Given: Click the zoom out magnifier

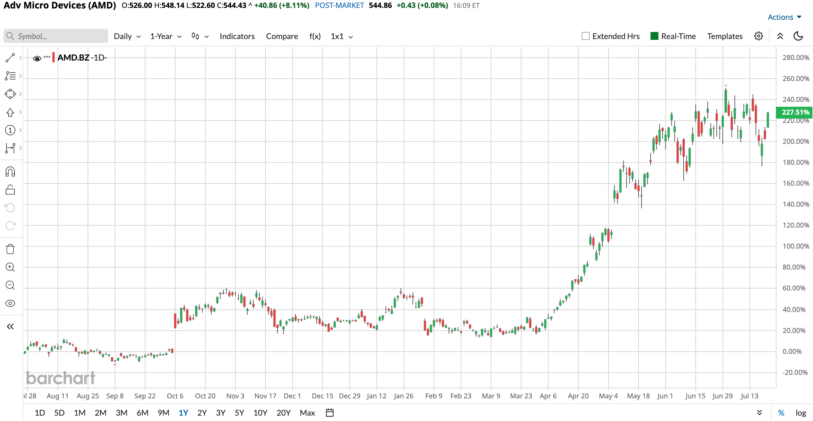Looking at the screenshot, I should click(10, 285).
